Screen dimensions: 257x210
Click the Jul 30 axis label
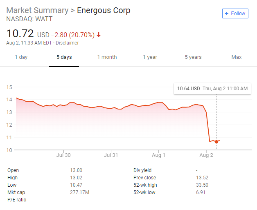[63, 155]
